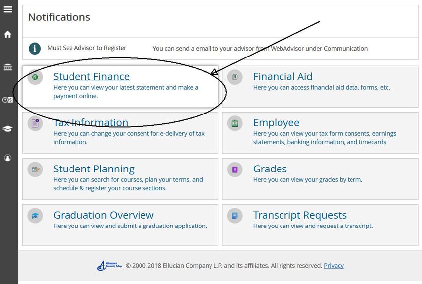Image resolution: width=422 pixels, height=284 pixels.
Task: Click the Student Planning calendar icon
Action: pyautogui.click(x=35, y=170)
